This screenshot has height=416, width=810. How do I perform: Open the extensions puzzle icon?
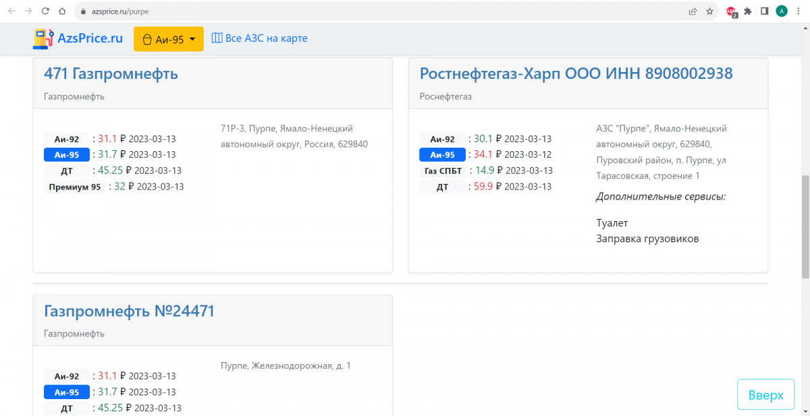tap(748, 11)
